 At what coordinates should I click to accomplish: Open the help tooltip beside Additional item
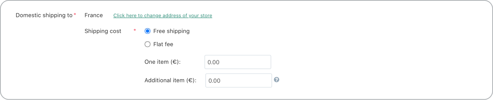276,80
